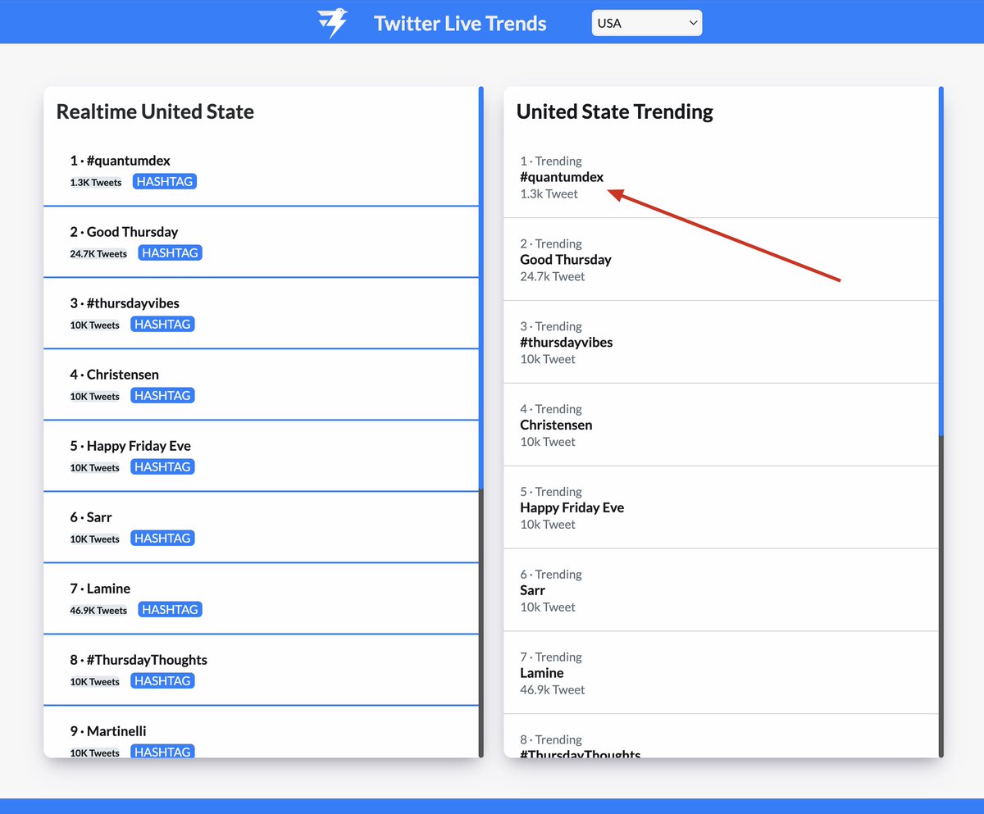
Task: Click HASHTAG badge on Happy Friday Eve row
Action: click(162, 466)
